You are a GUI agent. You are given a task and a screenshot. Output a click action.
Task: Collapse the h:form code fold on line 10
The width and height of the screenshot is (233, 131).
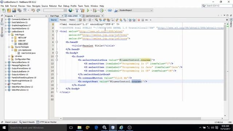coord(57,56)
